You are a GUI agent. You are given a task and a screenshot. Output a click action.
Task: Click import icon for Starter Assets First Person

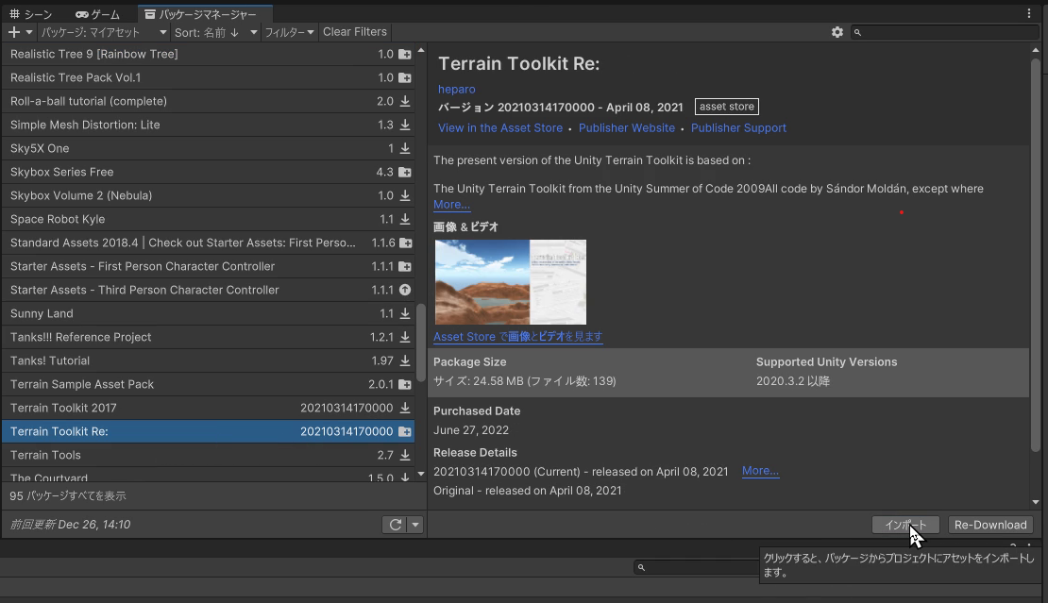(405, 266)
